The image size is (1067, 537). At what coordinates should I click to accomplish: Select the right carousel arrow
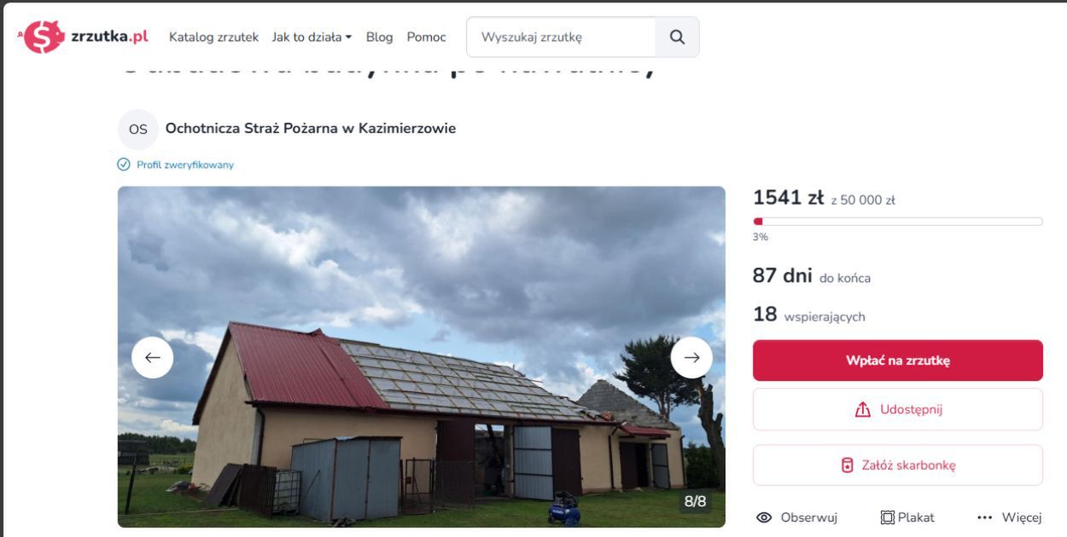pyautogui.click(x=691, y=357)
